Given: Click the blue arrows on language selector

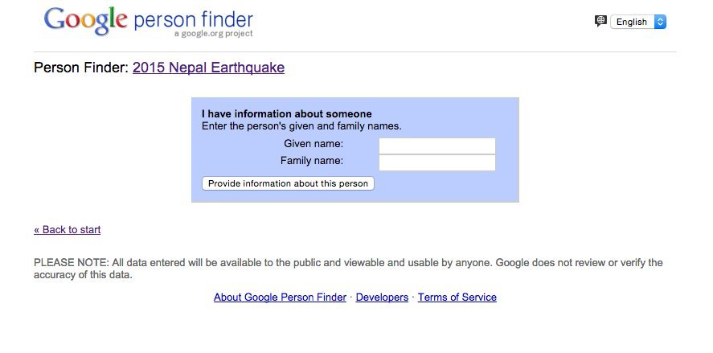Looking at the screenshot, I should tap(660, 22).
